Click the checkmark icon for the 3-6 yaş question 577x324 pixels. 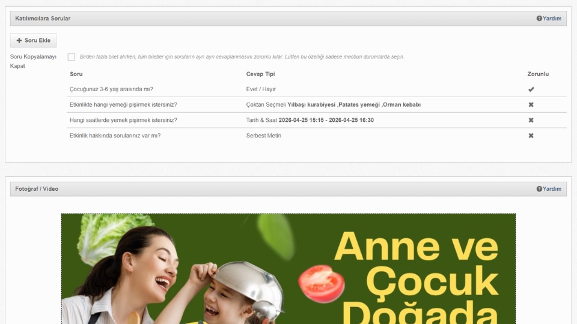(x=531, y=89)
